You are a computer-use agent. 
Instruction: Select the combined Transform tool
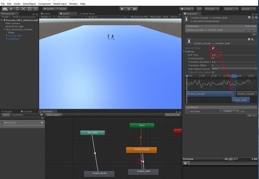click(x=36, y=9)
